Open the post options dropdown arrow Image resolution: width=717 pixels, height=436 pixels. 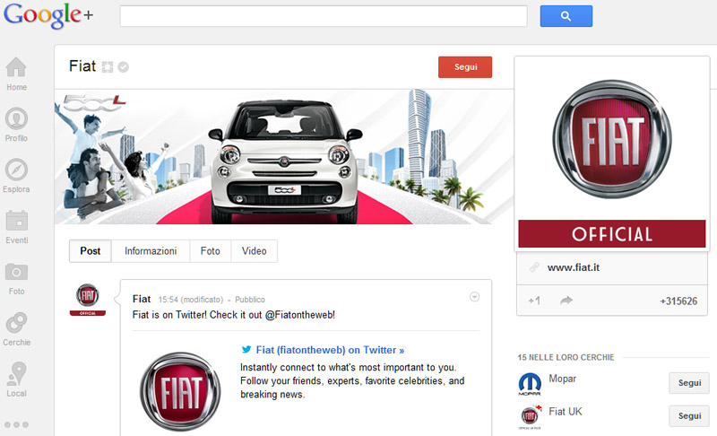pyautogui.click(x=475, y=297)
